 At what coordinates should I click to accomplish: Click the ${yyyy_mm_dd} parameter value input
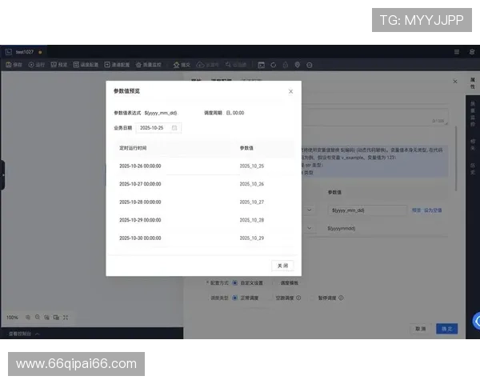pos(367,210)
